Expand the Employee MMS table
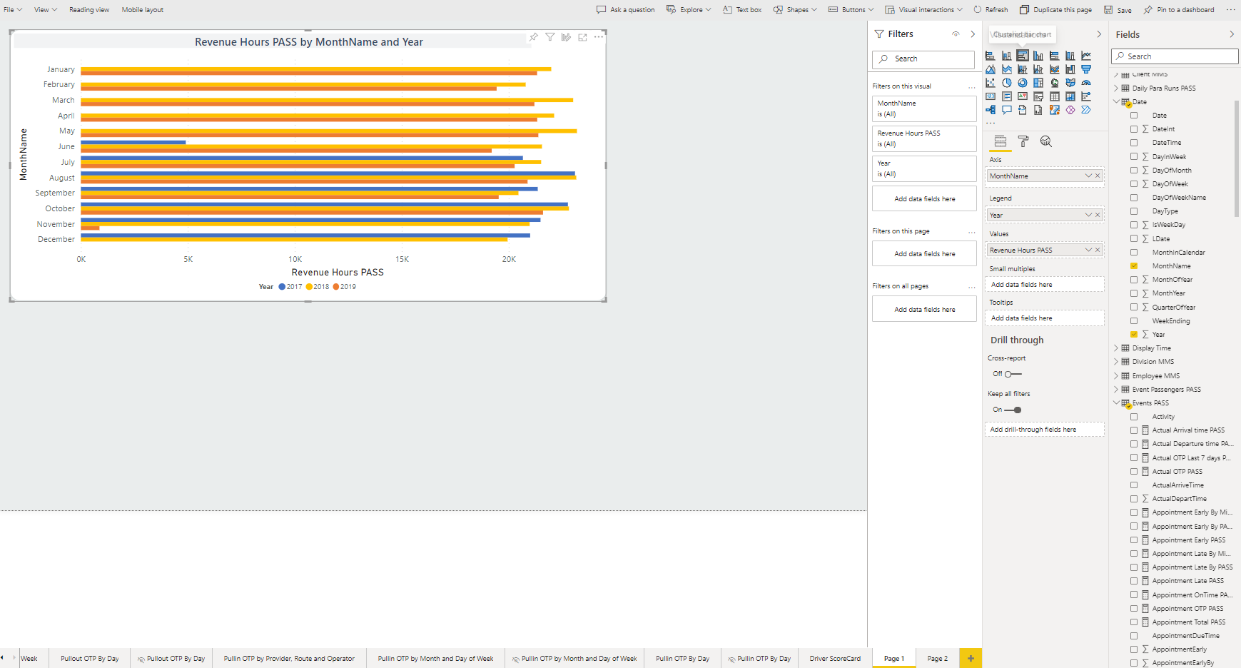 [x=1117, y=375]
